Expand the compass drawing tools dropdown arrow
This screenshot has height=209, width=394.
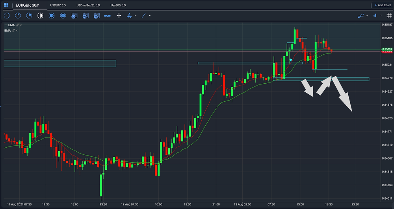tap(136, 16)
